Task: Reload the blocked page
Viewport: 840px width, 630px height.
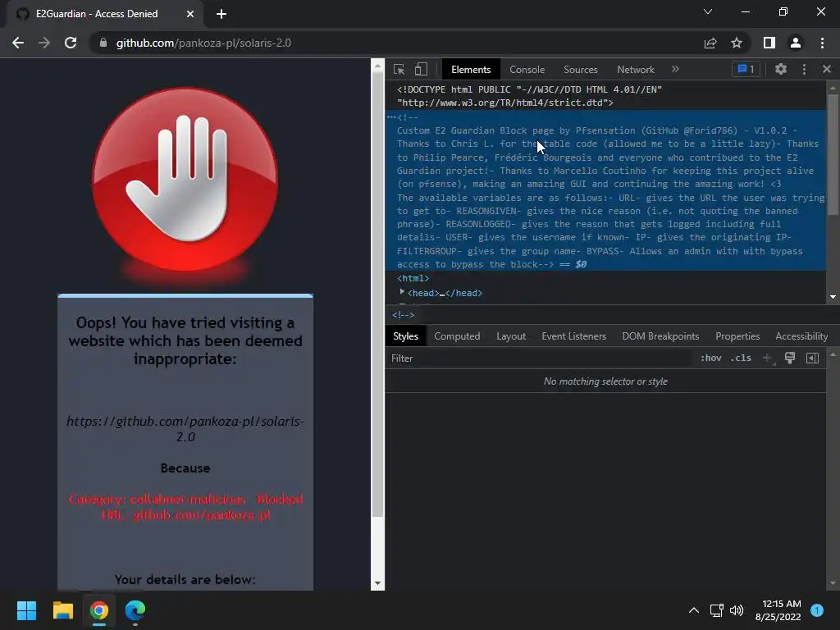Action: coord(71,43)
